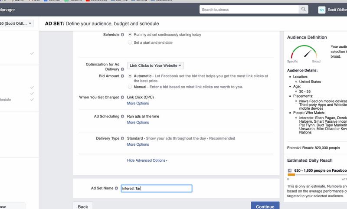The width and height of the screenshot is (347, 209).
Task: Click Link Click (CPC) text
Action: pos(140,97)
